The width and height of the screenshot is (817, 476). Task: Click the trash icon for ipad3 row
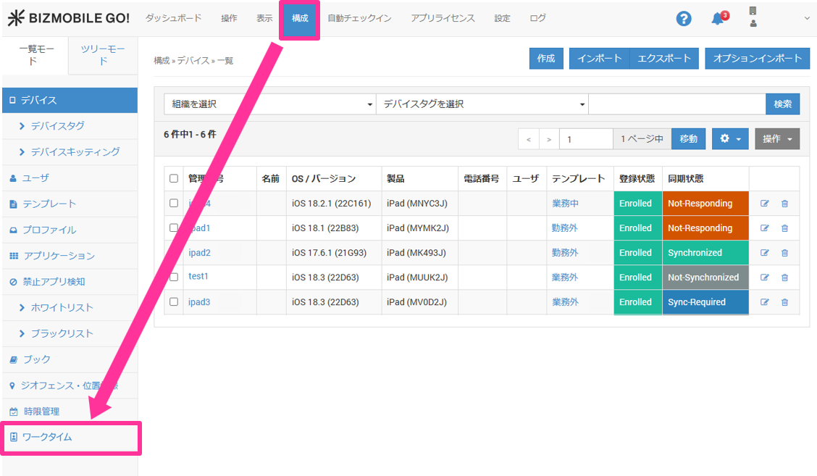pos(784,302)
